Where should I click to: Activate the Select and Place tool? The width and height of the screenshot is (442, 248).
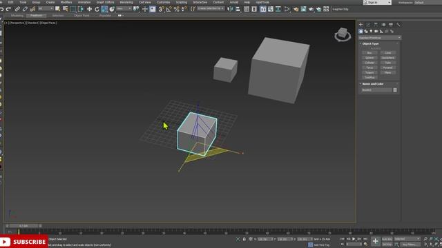pos(112,9)
